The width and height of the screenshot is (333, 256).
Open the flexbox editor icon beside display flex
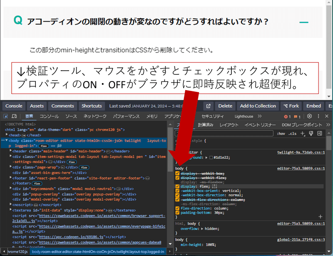[x=214, y=187]
